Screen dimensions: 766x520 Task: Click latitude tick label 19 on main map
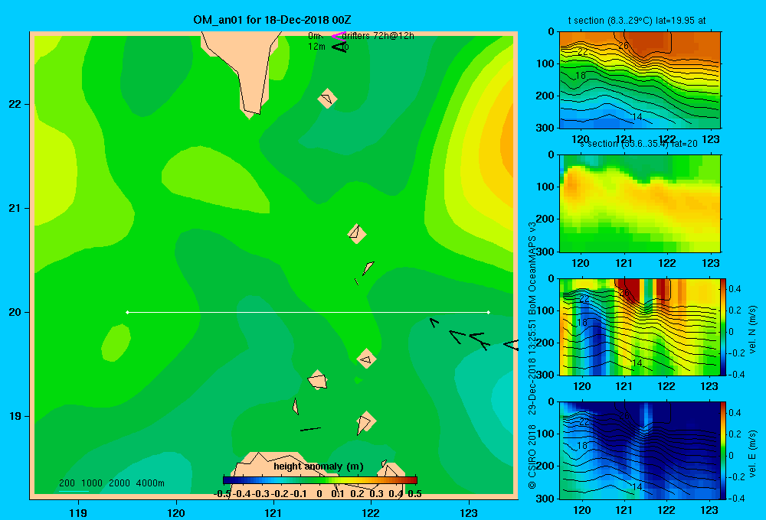coord(15,416)
